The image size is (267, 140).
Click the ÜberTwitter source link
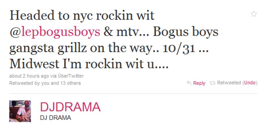click(x=71, y=76)
